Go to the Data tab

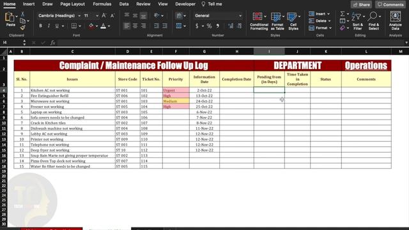(x=124, y=4)
